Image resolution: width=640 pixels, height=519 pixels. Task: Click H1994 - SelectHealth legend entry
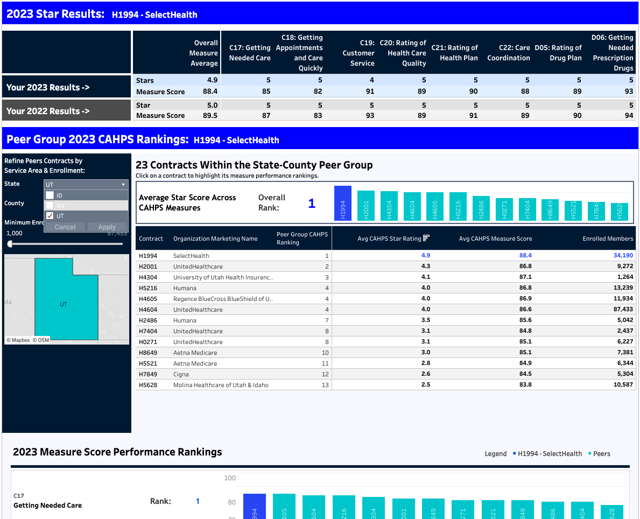[x=547, y=454]
